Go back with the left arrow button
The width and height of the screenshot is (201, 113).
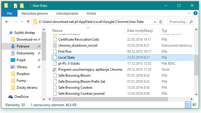point(7,22)
